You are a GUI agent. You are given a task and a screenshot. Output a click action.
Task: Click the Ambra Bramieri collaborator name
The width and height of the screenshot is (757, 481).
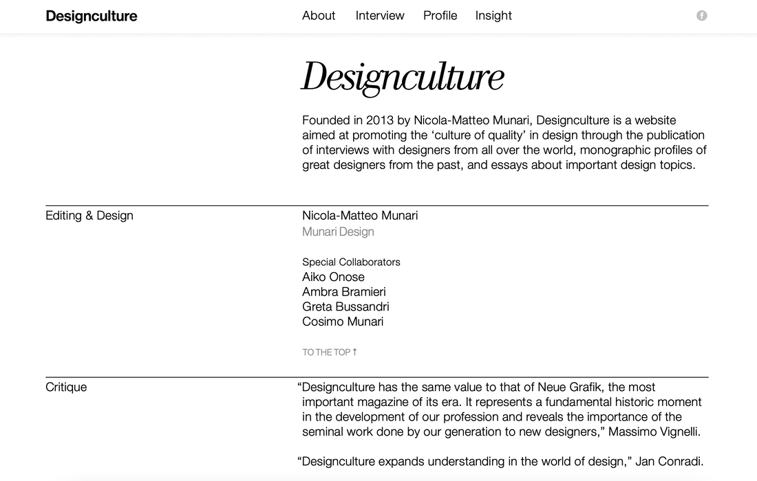tap(343, 292)
